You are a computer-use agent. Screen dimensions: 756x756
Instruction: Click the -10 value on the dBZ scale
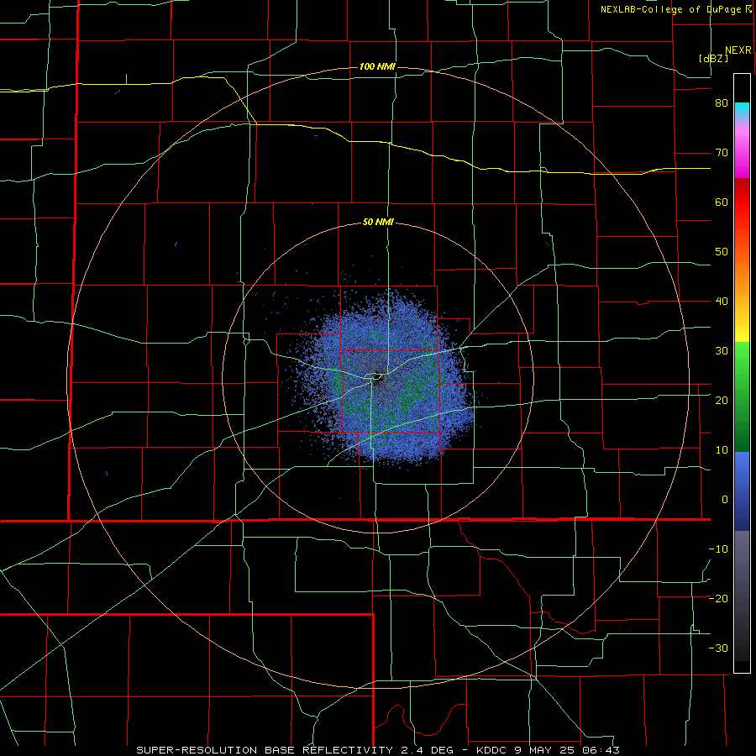718,549
